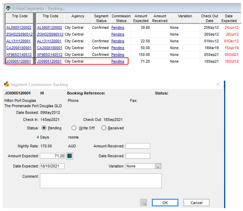Click the Amount Received input field
The image size is (243, 211).
tap(138, 146)
